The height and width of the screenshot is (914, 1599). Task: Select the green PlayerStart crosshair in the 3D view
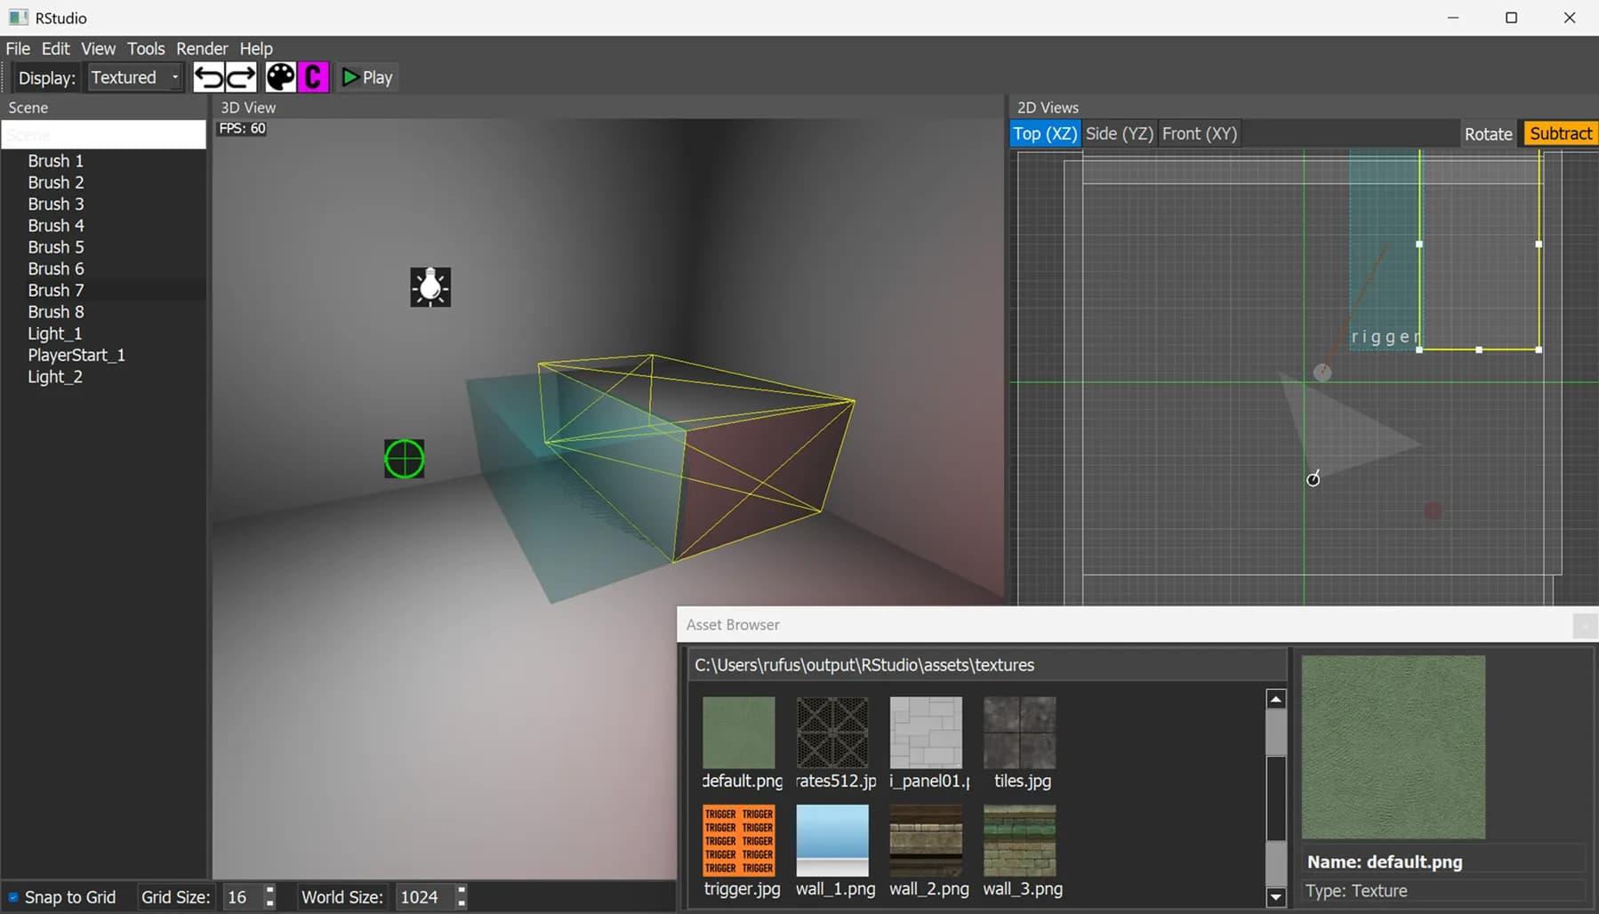[x=404, y=458]
